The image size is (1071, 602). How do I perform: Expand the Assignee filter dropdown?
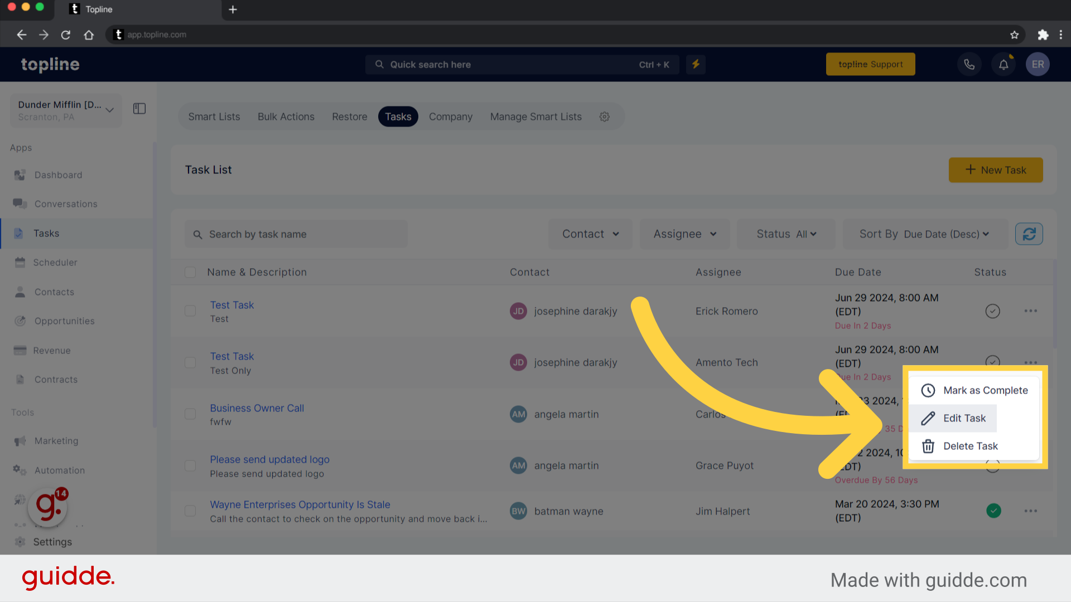click(x=683, y=234)
